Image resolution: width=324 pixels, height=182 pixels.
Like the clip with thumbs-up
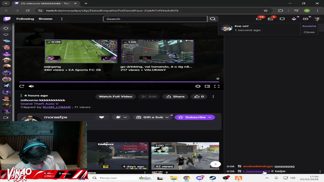(199, 97)
